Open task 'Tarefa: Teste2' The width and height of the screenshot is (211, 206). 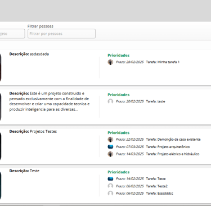(x=156, y=186)
